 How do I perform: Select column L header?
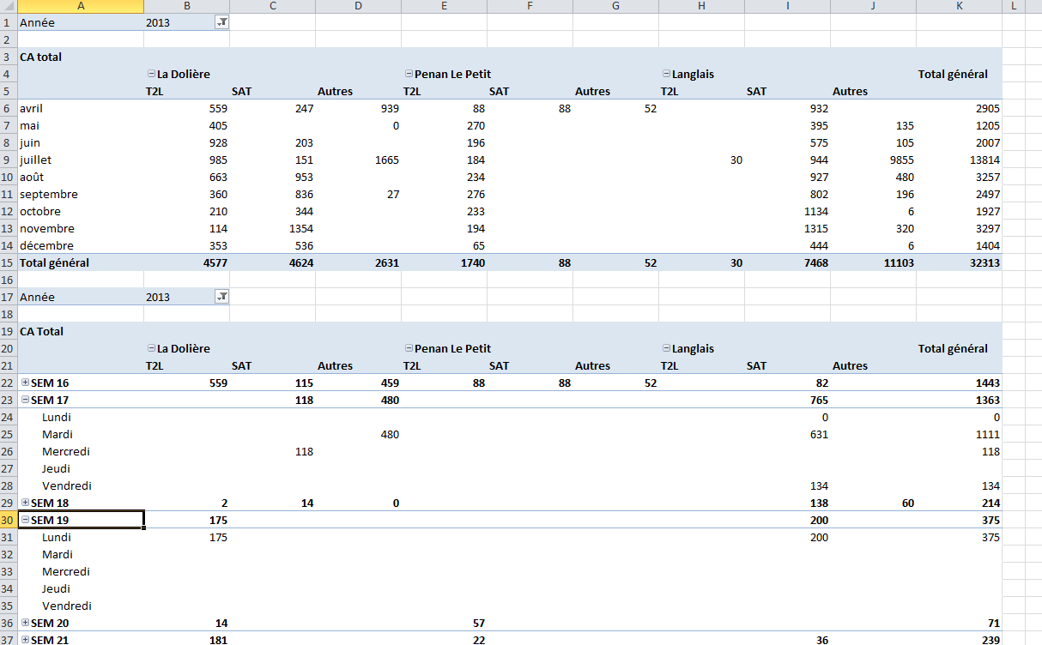point(1014,6)
